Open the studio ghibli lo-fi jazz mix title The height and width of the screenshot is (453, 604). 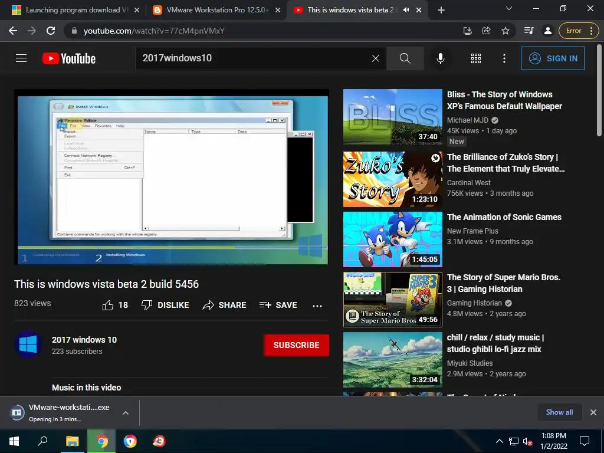click(495, 343)
